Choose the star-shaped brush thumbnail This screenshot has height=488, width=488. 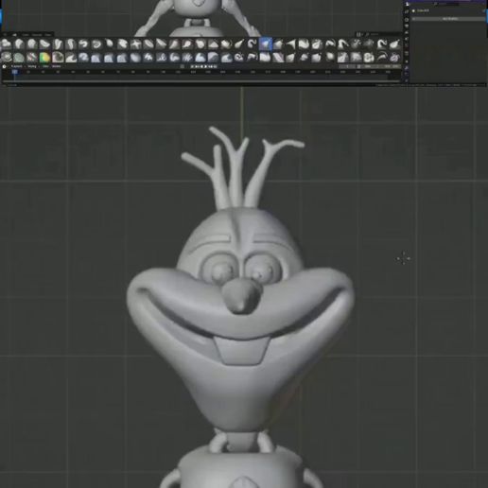click(x=135, y=44)
